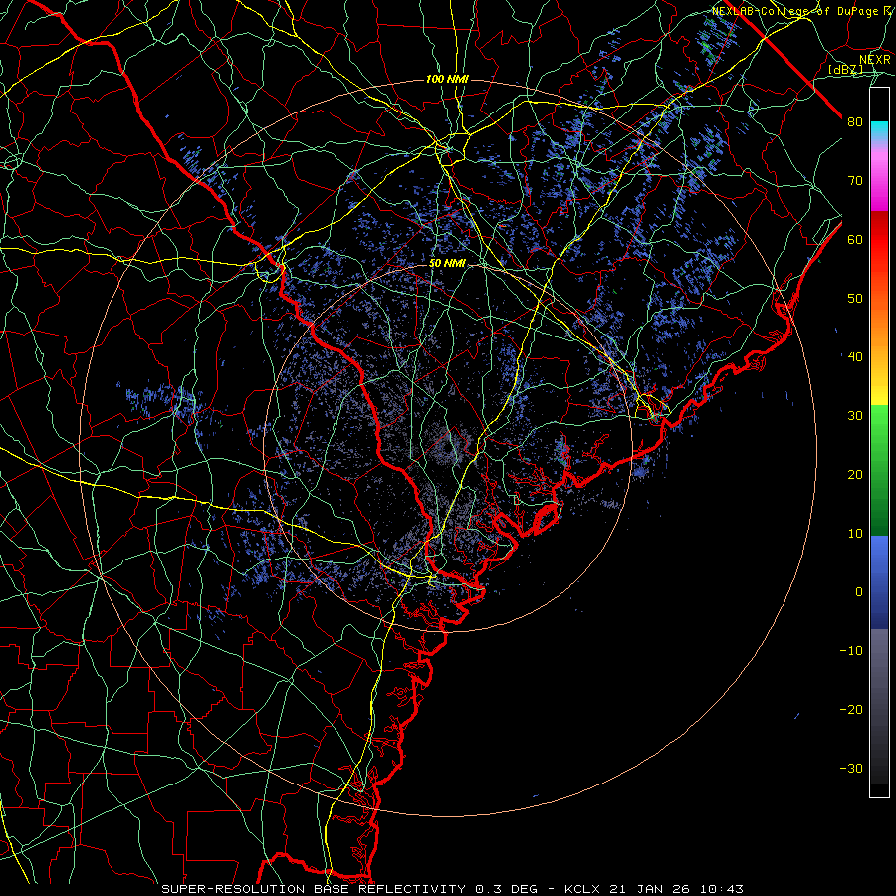Click "SUPER-RESOLUTION BASE REFLECTIVITY" caption text
The height and width of the screenshot is (896, 896).
(314, 889)
